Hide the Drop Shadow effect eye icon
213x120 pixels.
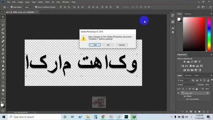pos(187,99)
